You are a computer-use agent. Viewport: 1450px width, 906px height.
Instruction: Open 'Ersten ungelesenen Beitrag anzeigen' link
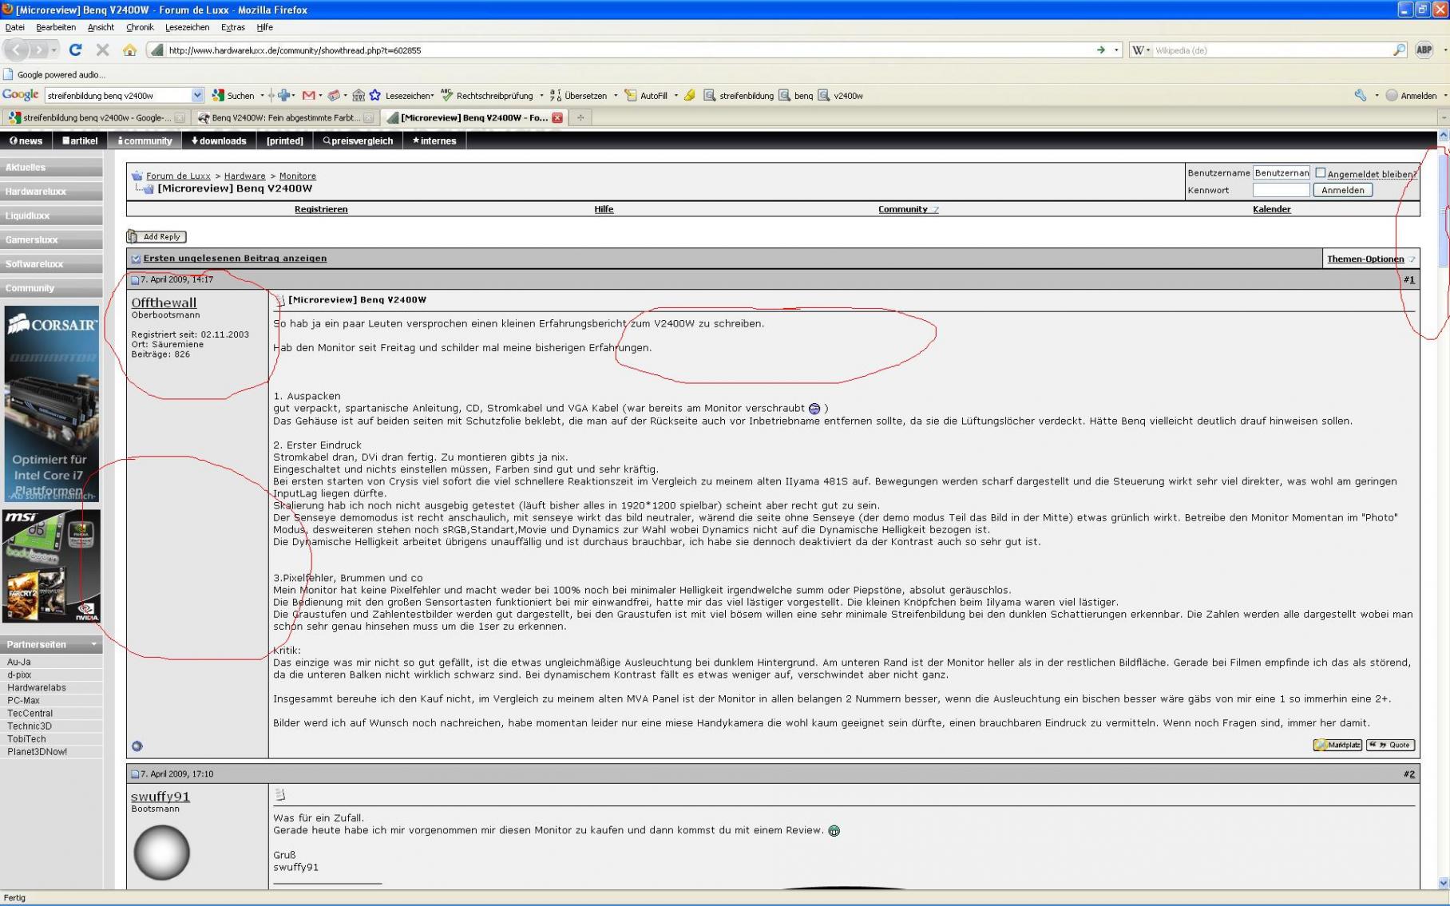[x=235, y=259]
